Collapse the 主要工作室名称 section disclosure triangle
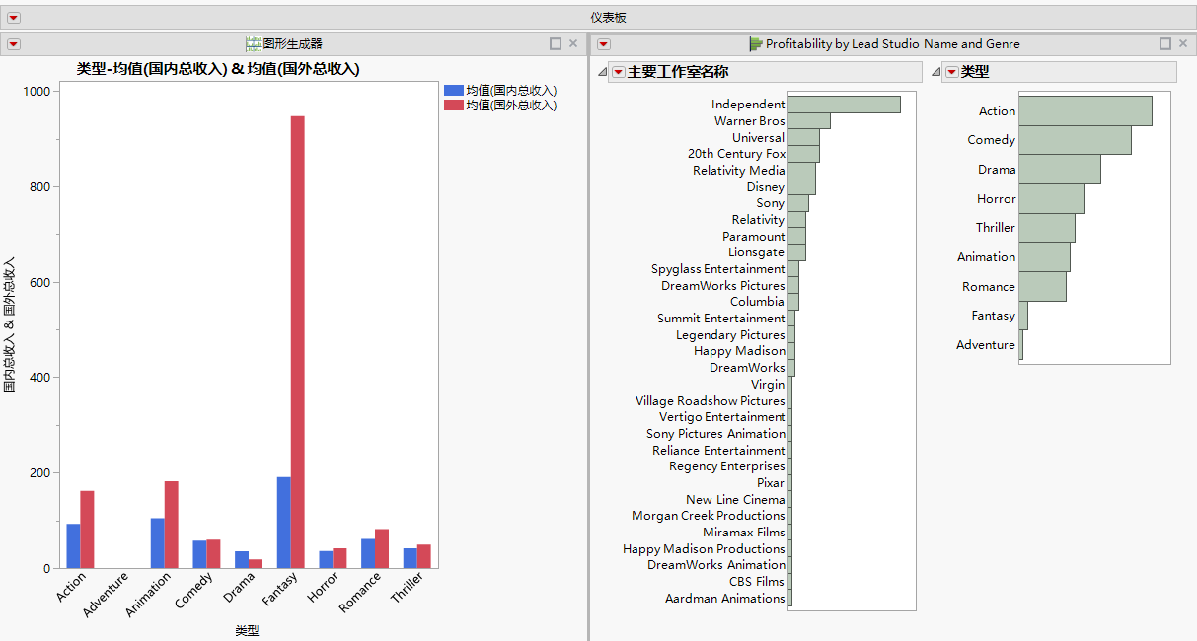1197x641 pixels. [x=603, y=72]
